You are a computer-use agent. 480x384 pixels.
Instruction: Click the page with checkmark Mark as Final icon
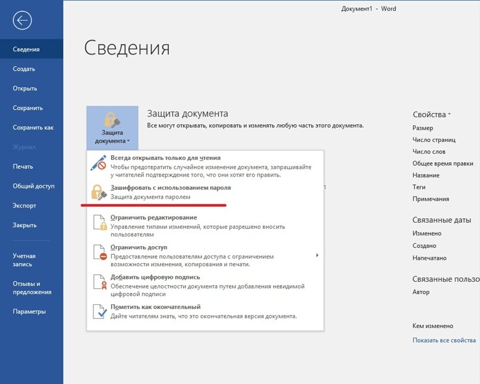coord(100,312)
